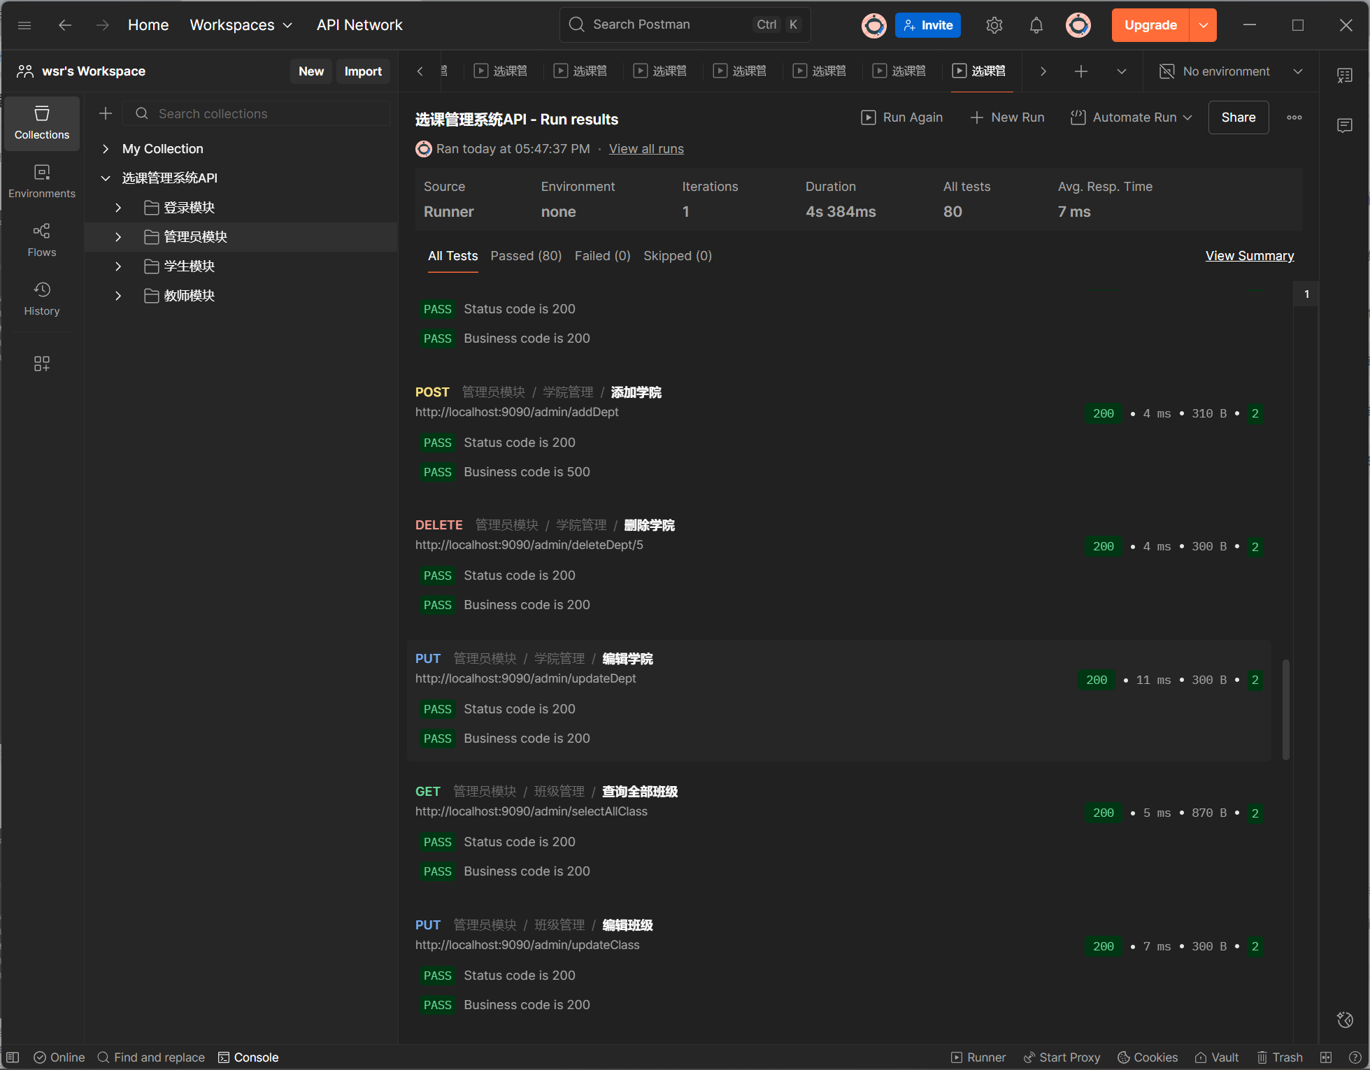This screenshot has width=1370, height=1070.
Task: Open the Environments sidebar panel
Action: click(42, 181)
